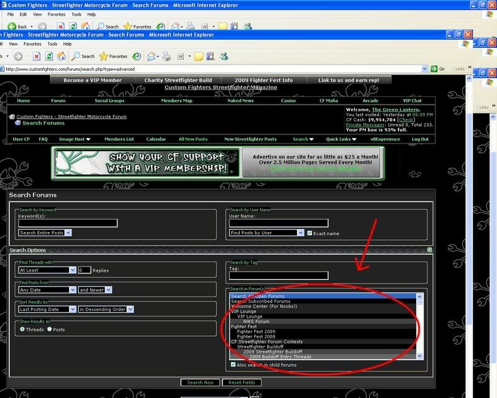Viewport: 497px width, 398px height.
Task: Select the Threads radio button
Action: click(x=22, y=329)
